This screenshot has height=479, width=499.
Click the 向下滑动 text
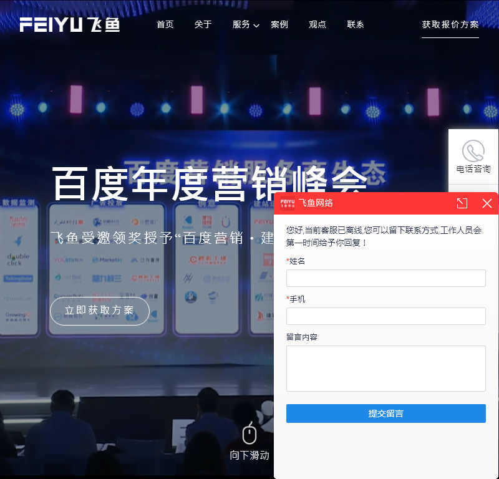(x=249, y=455)
